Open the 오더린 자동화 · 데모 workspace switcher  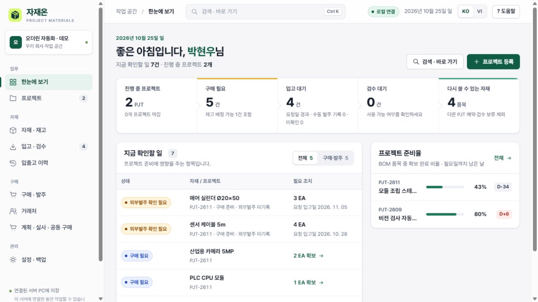click(49, 42)
